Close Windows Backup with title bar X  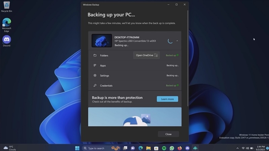pyautogui.click(x=185, y=5)
